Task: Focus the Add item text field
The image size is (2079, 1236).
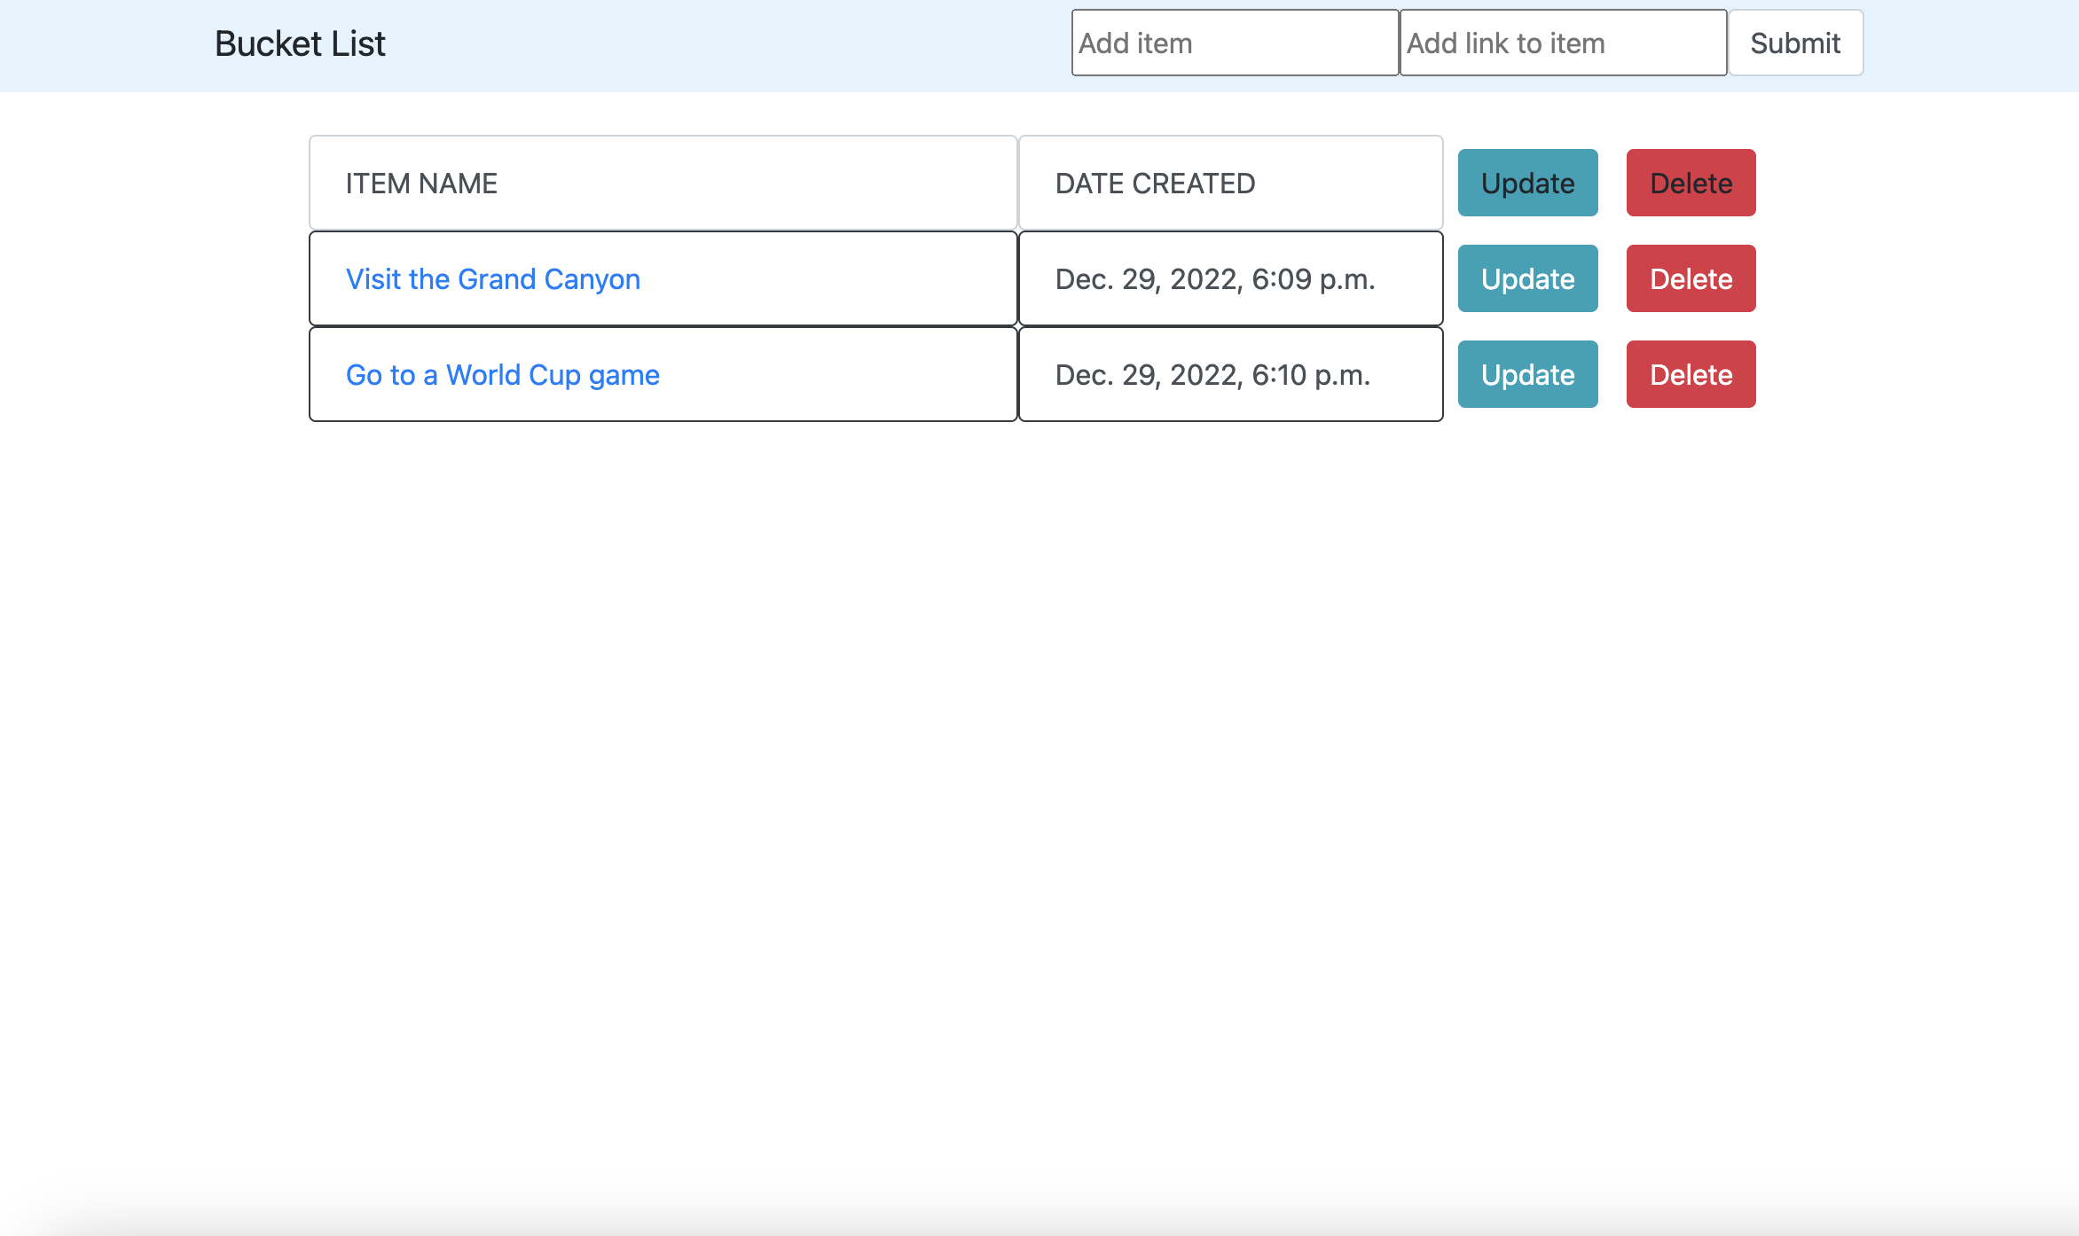Action: pos(1235,43)
